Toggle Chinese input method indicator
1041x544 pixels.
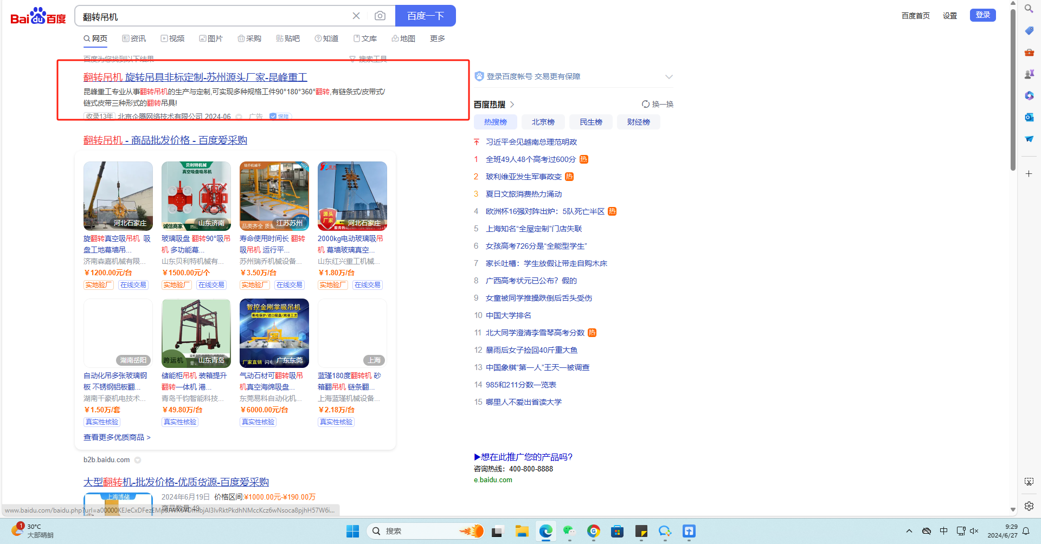coord(943,531)
